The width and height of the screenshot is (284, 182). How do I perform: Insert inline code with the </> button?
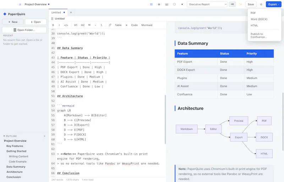point(66,25)
